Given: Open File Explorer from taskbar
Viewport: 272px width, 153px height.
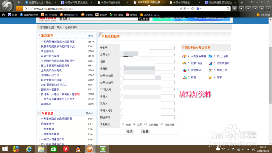Looking at the screenshot, I should (41, 149).
